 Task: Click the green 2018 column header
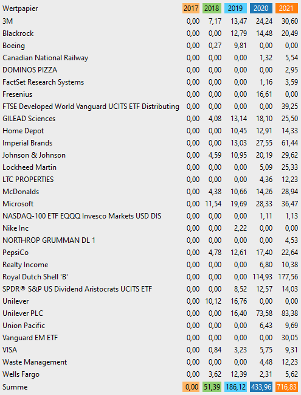pyautogui.click(x=212, y=9)
